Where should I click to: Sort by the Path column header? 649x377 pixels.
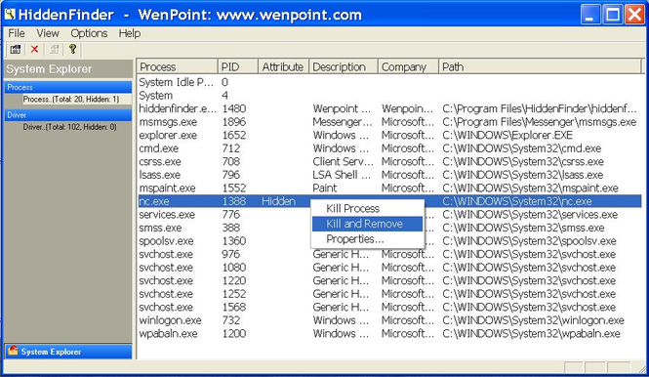pyautogui.click(x=540, y=66)
